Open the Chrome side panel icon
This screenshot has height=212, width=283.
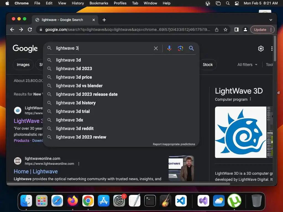pos(237,30)
